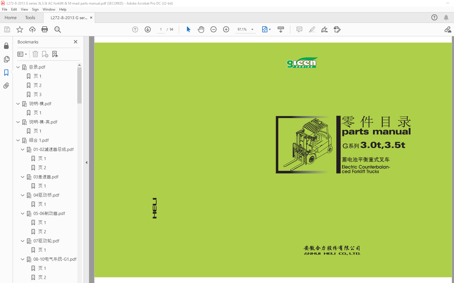Click the stamp/edit tool icon

click(x=337, y=29)
